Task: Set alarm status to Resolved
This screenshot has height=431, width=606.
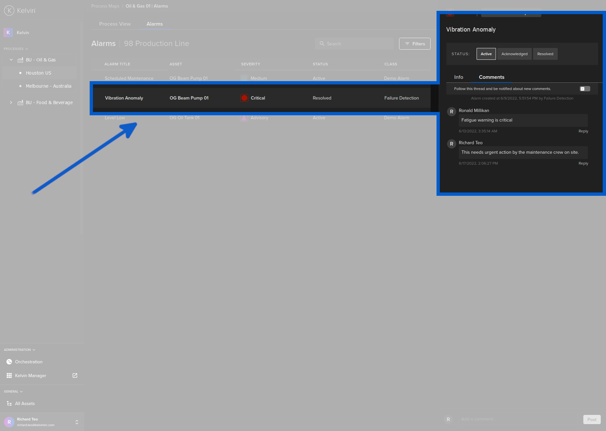Action: pyautogui.click(x=545, y=54)
